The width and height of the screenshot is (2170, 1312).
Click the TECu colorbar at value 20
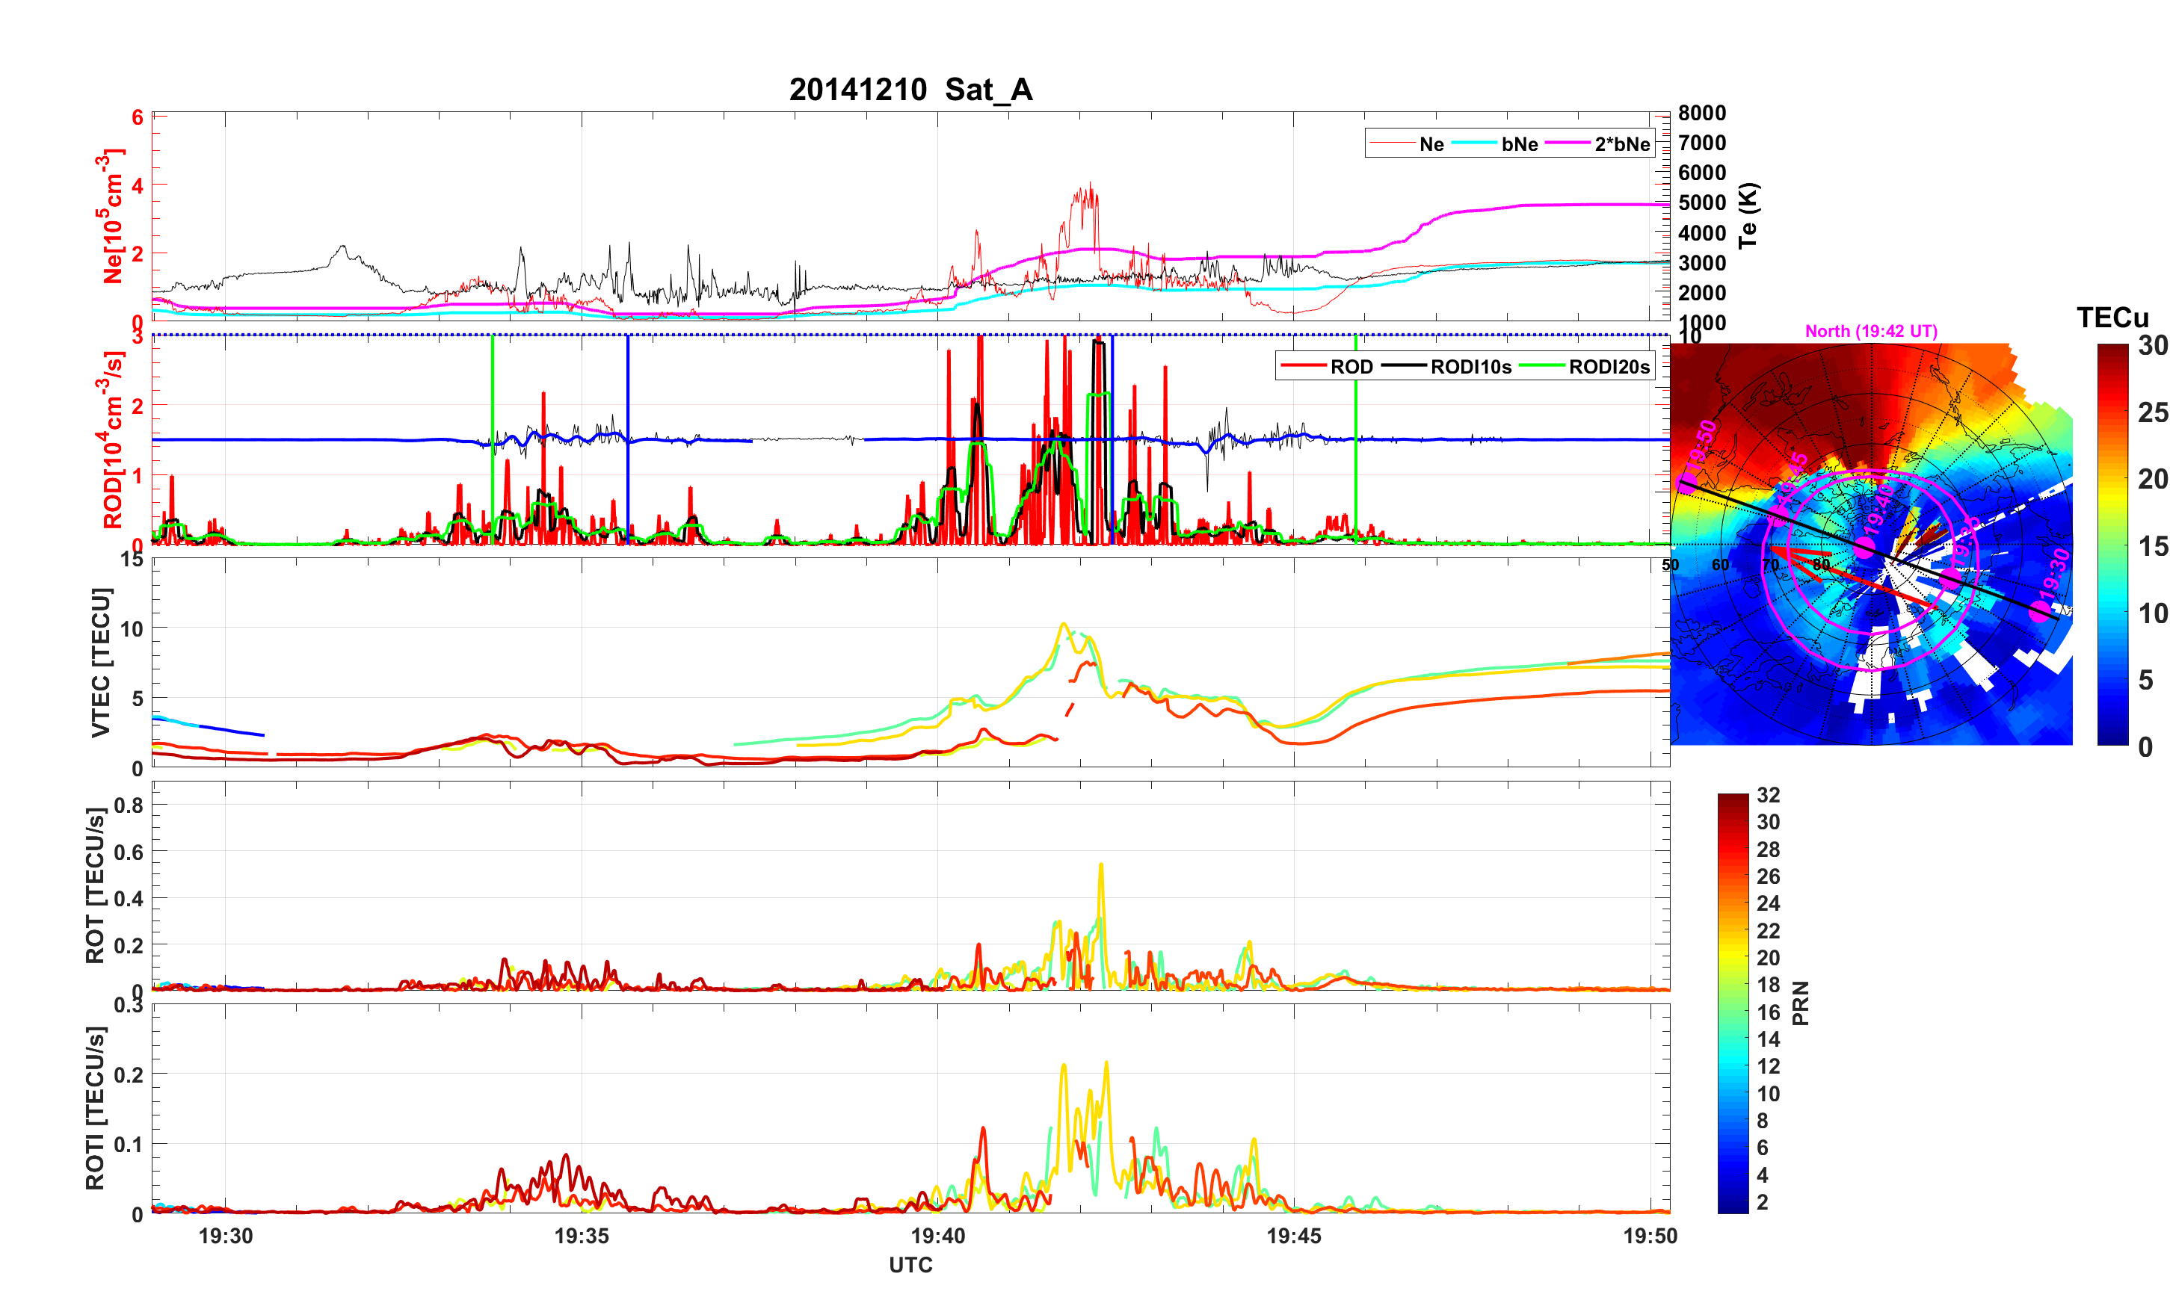click(x=2112, y=479)
